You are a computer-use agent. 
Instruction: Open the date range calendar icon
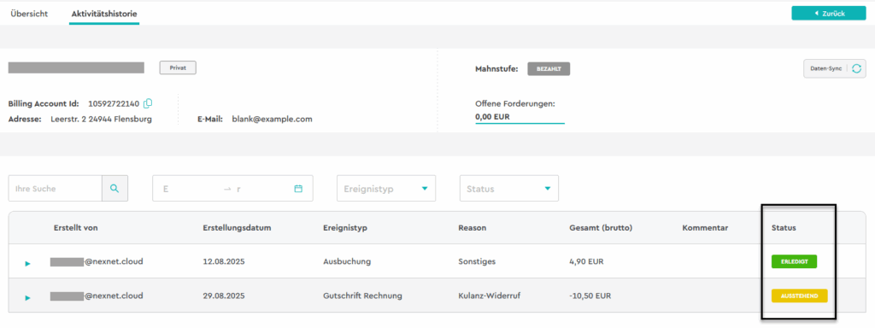point(298,189)
